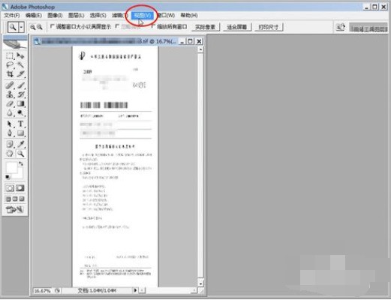This screenshot has width=391, height=300.
Task: Close the tif document window
Action: point(199,41)
